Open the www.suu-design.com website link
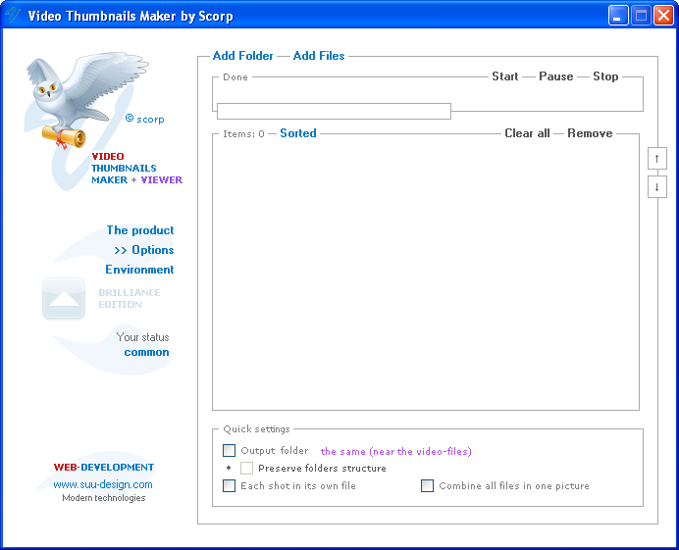This screenshot has height=550, width=679. [x=103, y=484]
